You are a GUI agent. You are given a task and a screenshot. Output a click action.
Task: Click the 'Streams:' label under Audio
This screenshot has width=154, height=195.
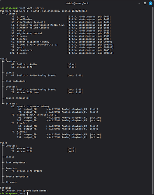[x=11, y=104]
